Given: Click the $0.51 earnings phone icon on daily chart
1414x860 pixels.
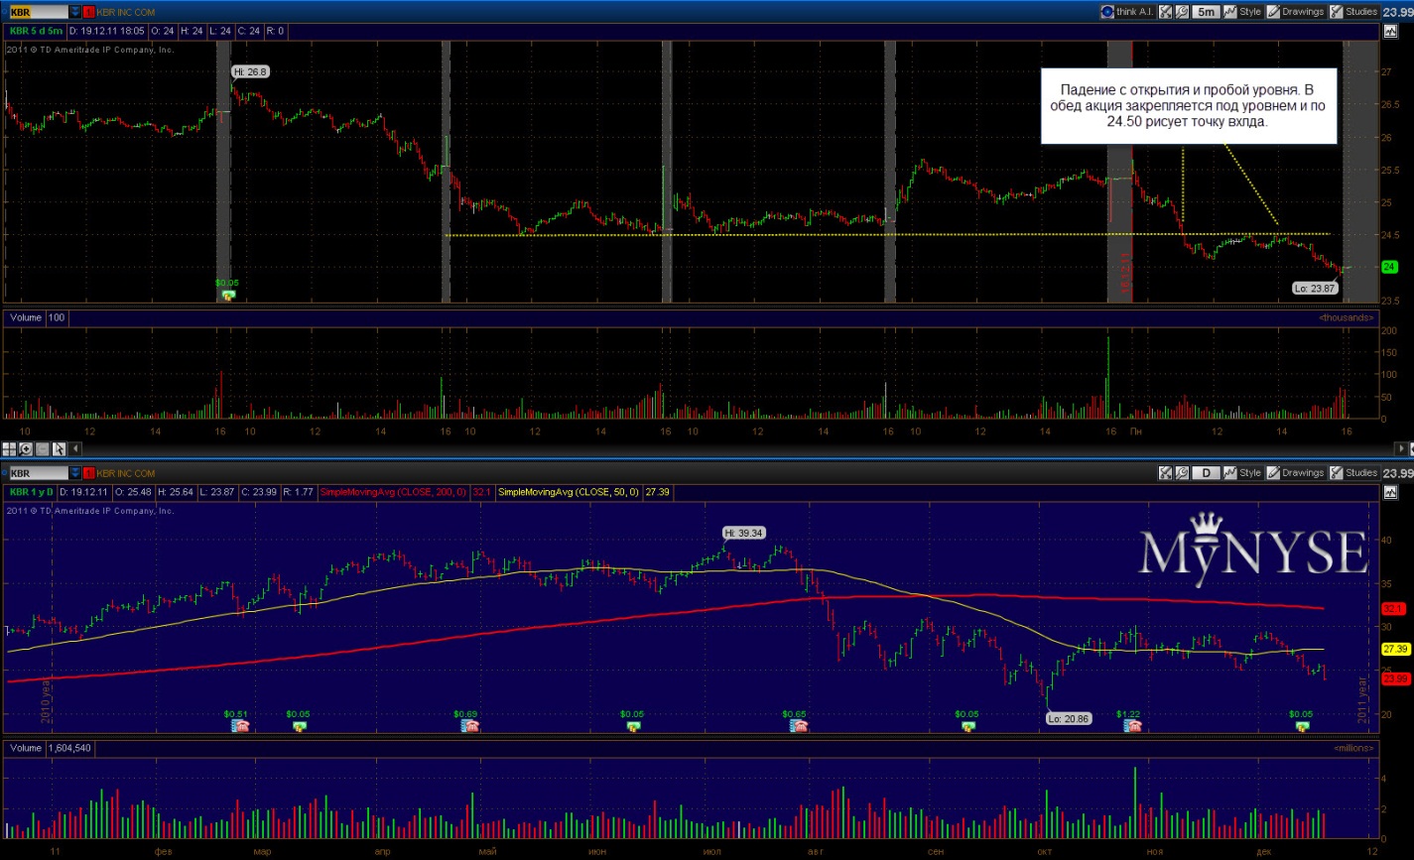Looking at the screenshot, I should point(239,726).
